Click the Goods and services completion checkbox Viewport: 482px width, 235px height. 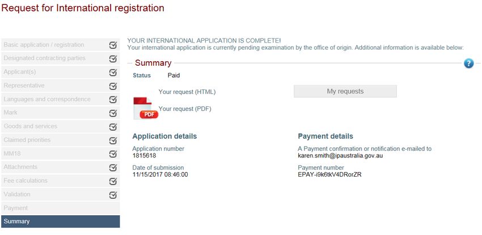click(x=113, y=127)
